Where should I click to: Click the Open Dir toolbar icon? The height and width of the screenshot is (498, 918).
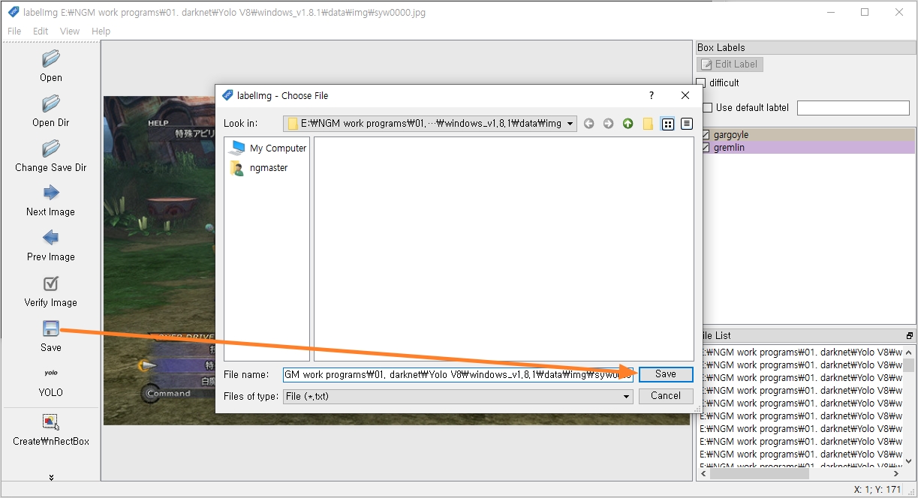[x=51, y=103]
